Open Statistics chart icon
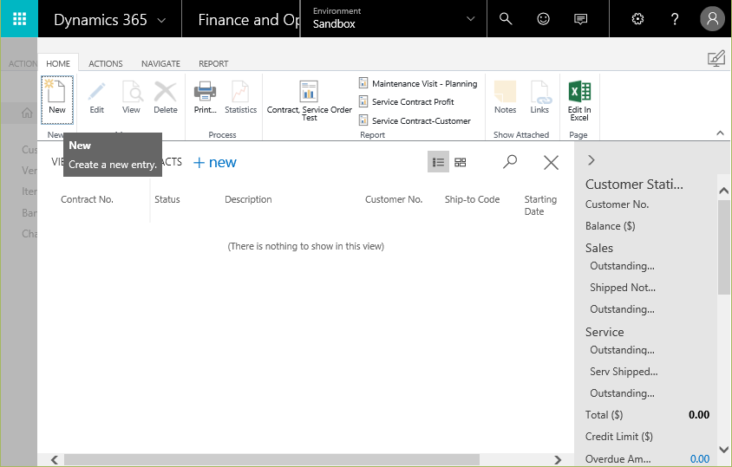Screen dimensions: 732x467 [240, 98]
